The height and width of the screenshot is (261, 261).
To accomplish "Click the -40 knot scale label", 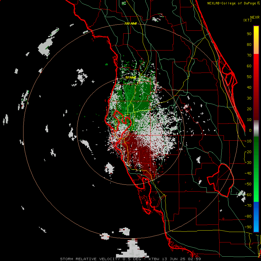I will 248,173.
